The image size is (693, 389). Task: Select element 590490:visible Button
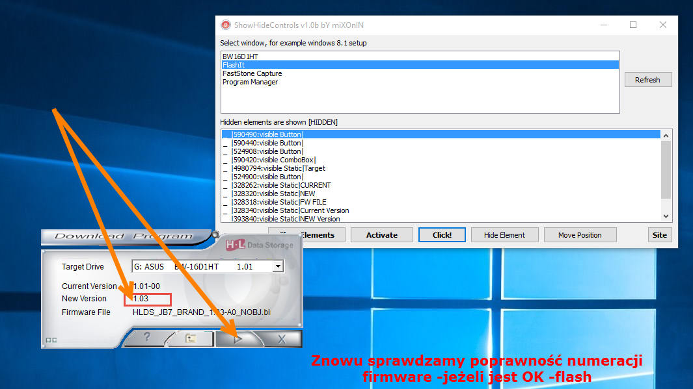(x=441, y=134)
